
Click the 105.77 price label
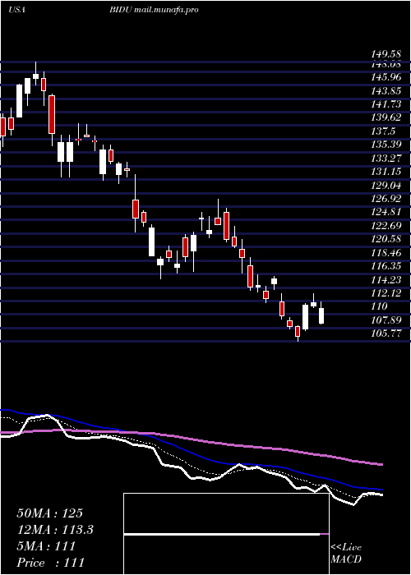pyautogui.click(x=386, y=333)
